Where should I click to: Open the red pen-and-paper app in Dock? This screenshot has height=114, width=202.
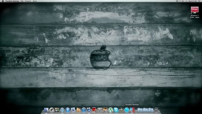[x=94, y=110]
